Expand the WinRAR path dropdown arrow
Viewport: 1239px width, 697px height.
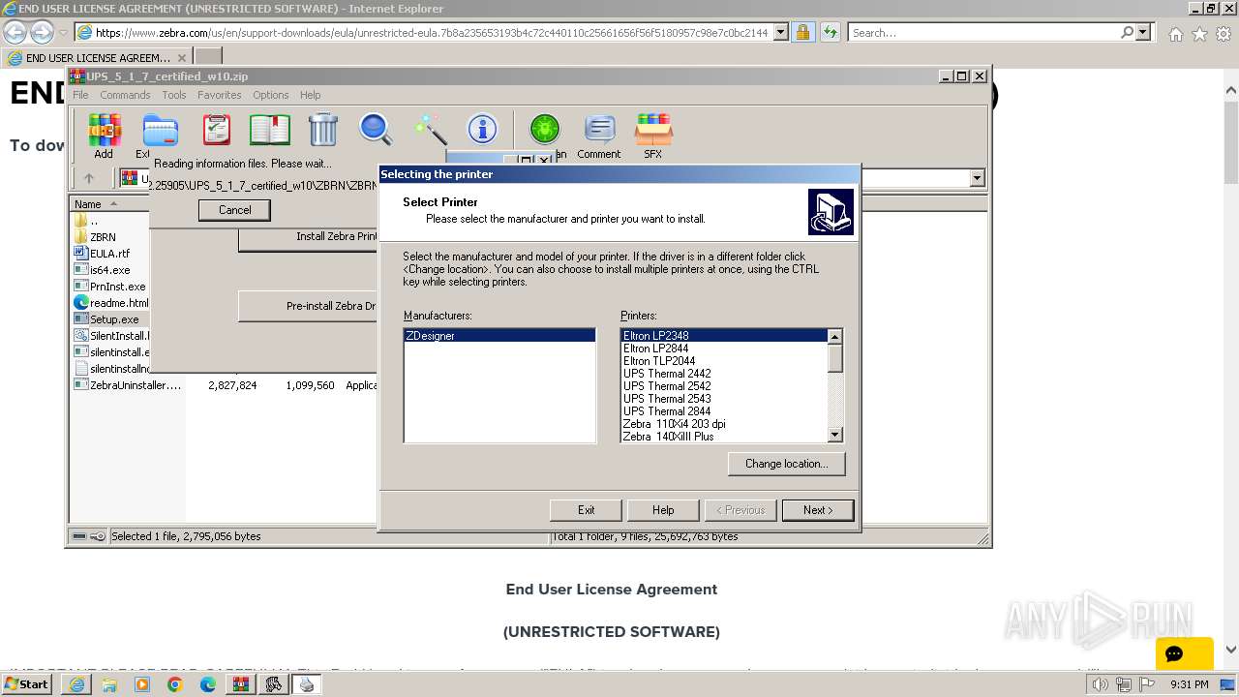977,178
